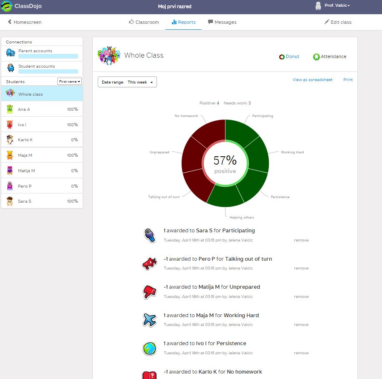The width and height of the screenshot is (382, 379).
Task: Click the thumbs-down Unprepared icon
Action: point(149,291)
